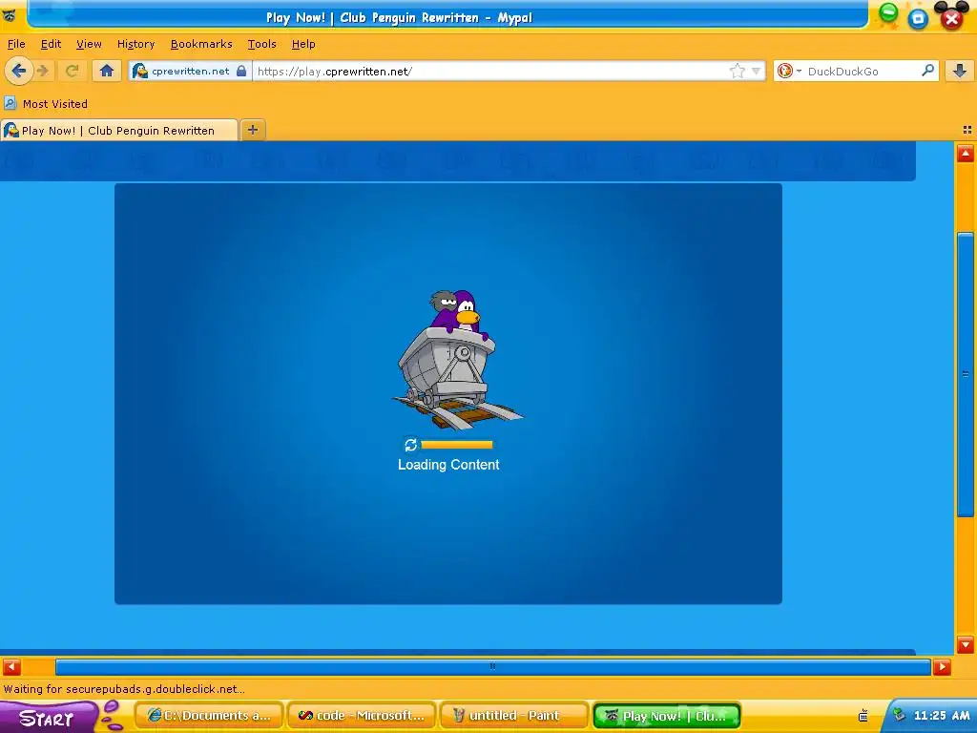
Task: Open the Bookmarks menu
Action: coord(201,44)
